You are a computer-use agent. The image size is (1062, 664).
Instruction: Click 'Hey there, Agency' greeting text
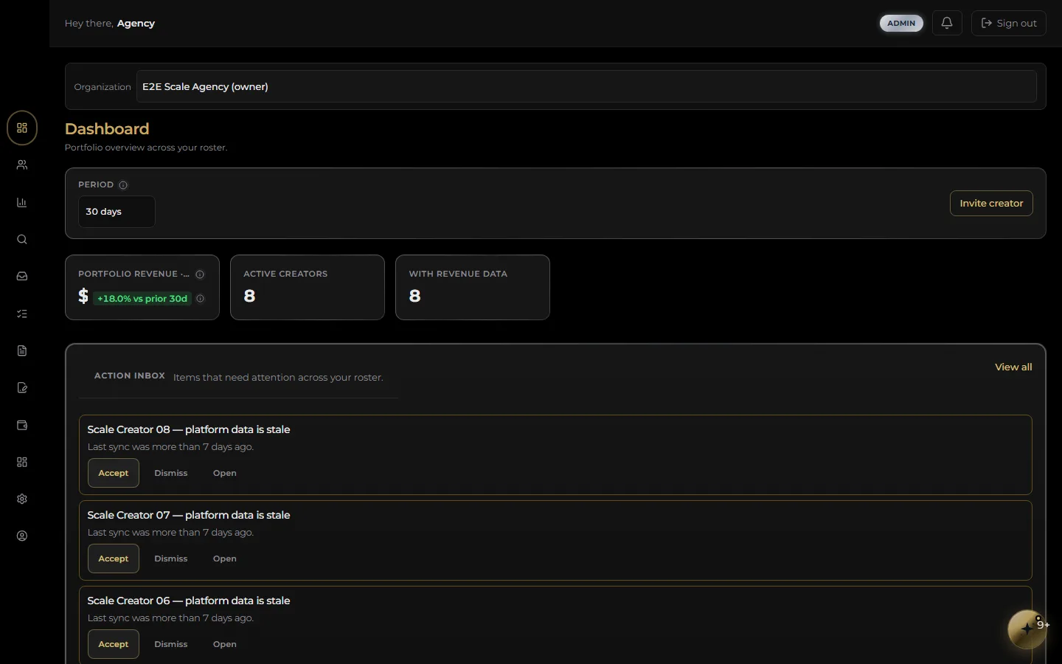110,23
